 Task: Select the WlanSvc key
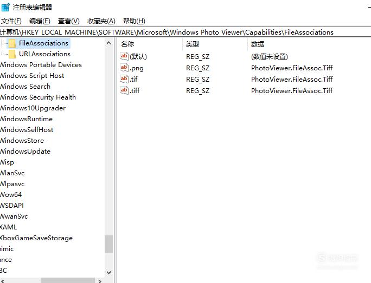pos(12,173)
